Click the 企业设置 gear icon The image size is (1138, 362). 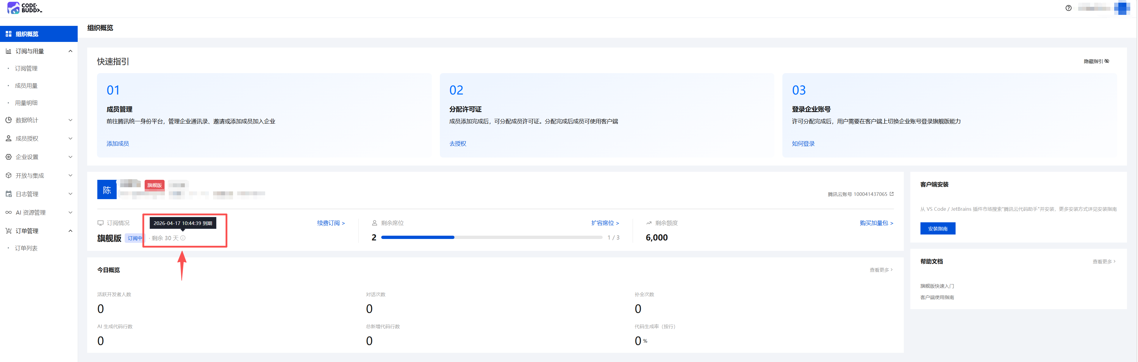(x=8, y=157)
